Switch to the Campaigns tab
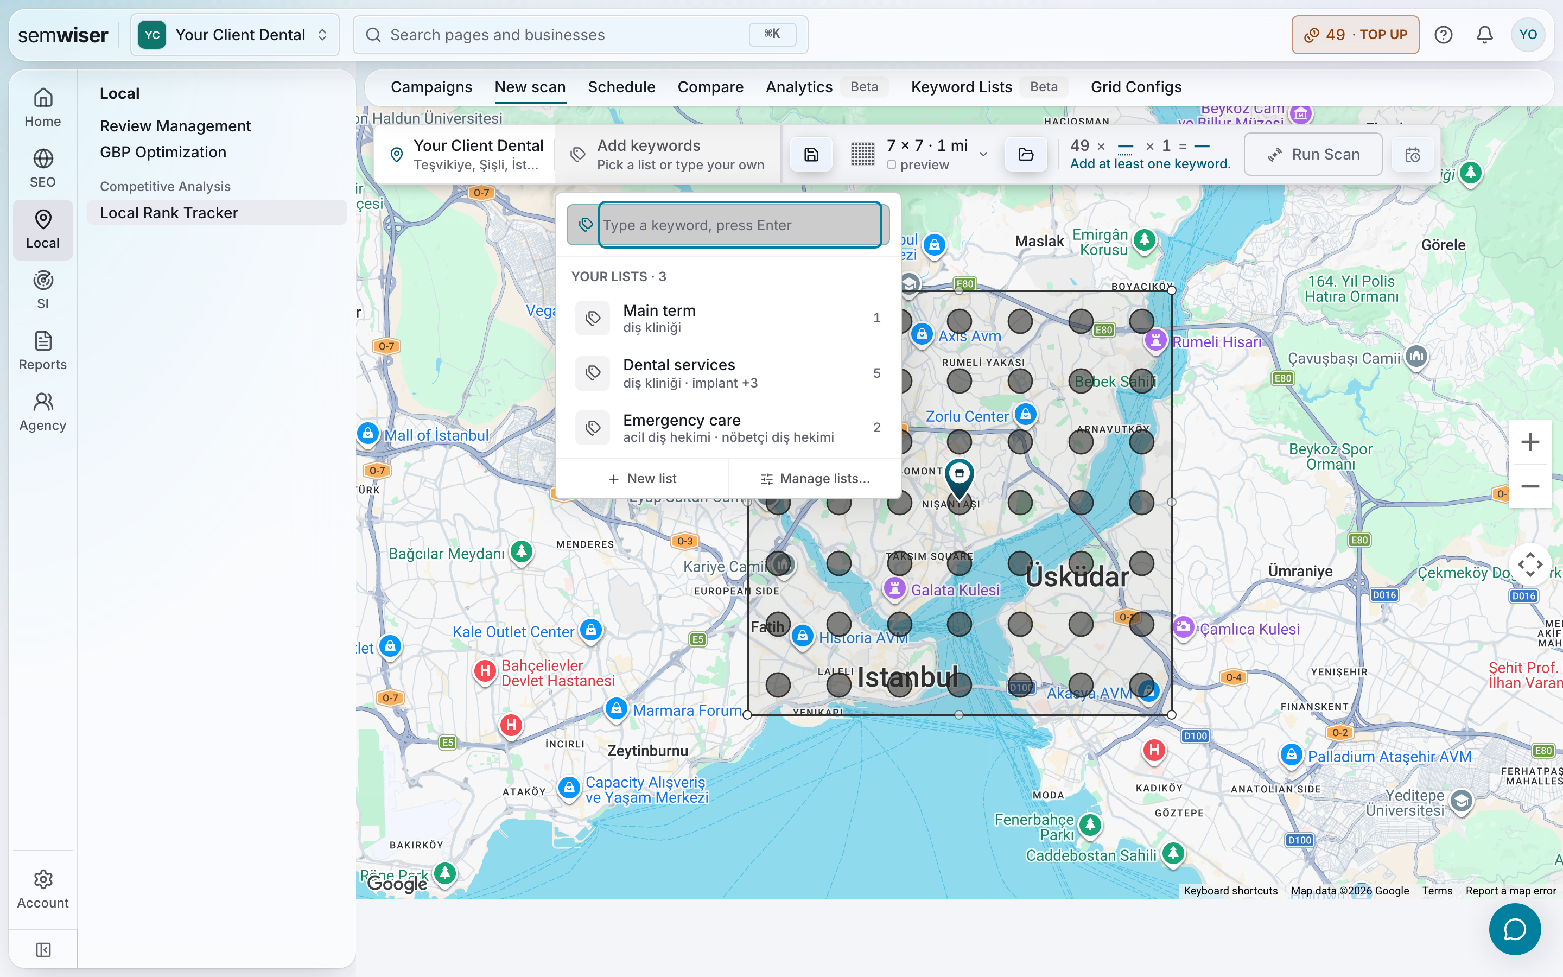Viewport: 1563px width, 977px height. point(431,87)
